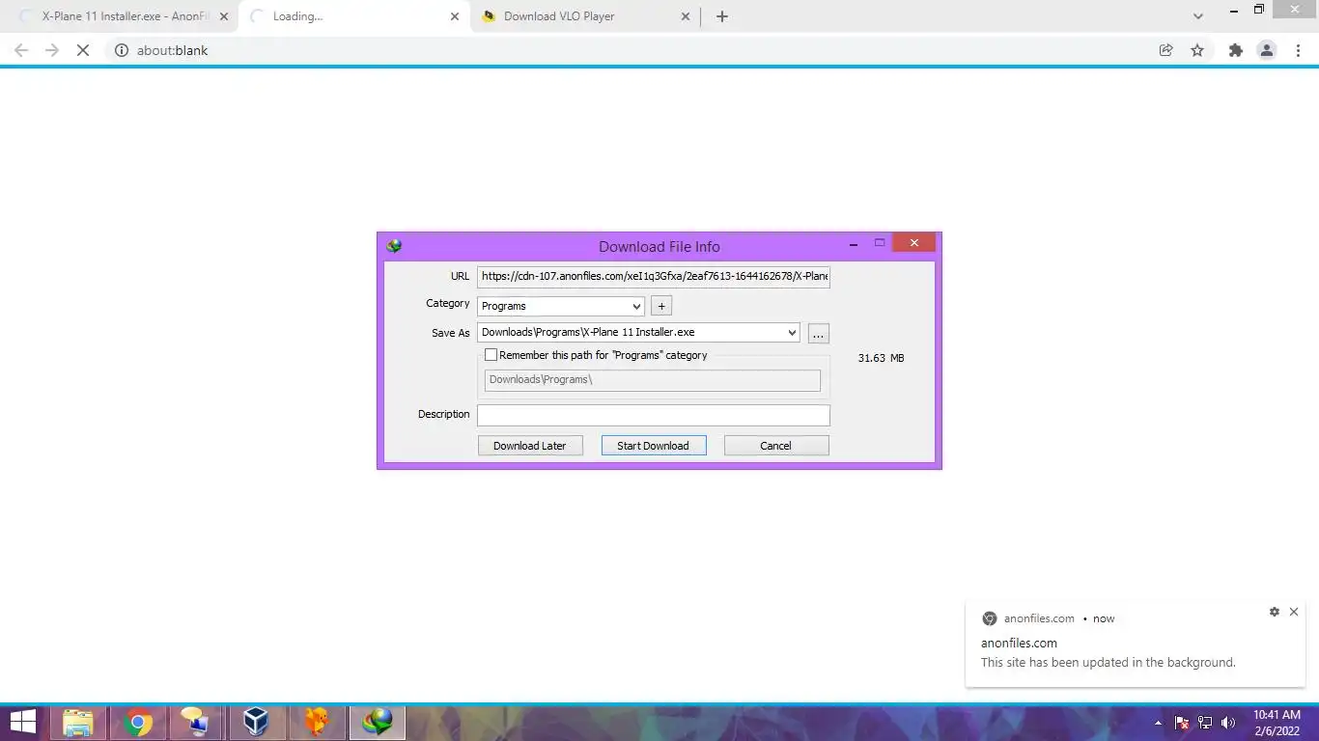Image resolution: width=1319 pixels, height=741 pixels.
Task: Open anonfiles.com notification settings gear
Action: 1275,612
